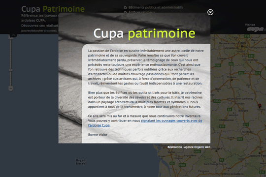The height and width of the screenshot is (177, 266).
Task: Click the map pan control arrow
Action: 13,35
